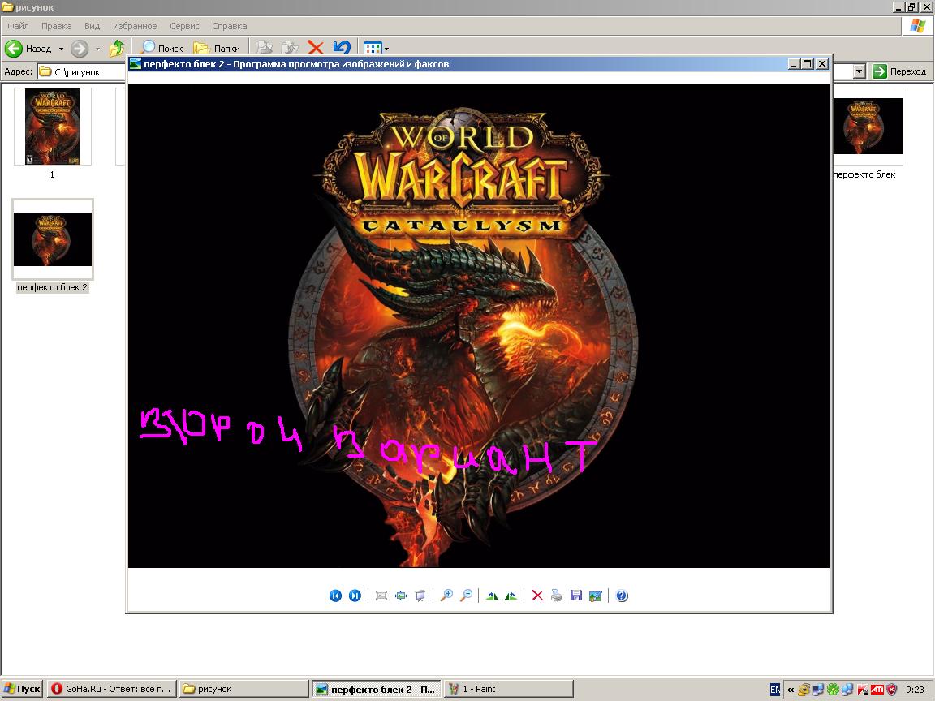Click Back (Назад) button in Explorer
The image size is (935, 701).
28,49
